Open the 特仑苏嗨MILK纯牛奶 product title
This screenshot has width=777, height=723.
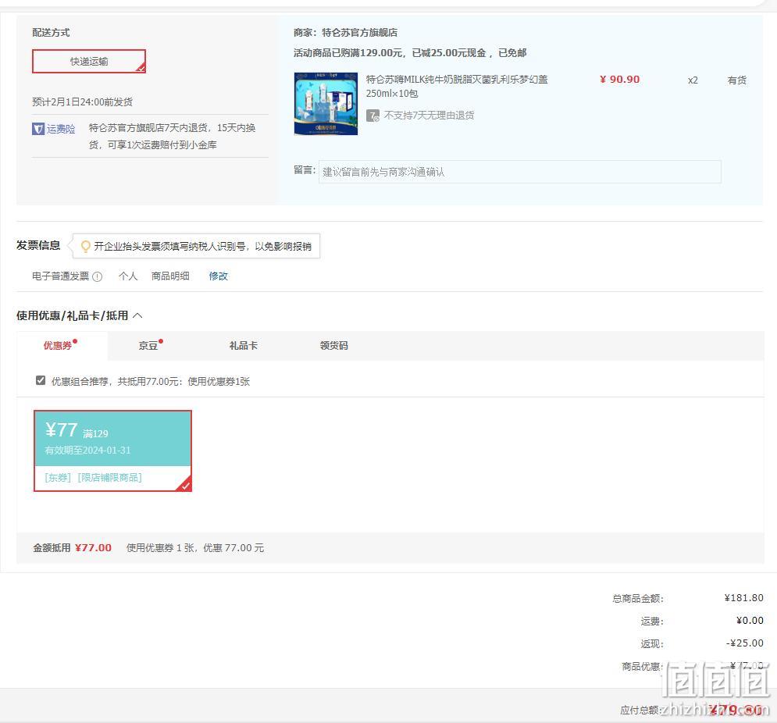tap(456, 86)
